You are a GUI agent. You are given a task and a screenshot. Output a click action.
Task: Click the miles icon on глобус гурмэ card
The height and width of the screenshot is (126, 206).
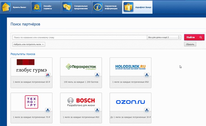[48, 75]
